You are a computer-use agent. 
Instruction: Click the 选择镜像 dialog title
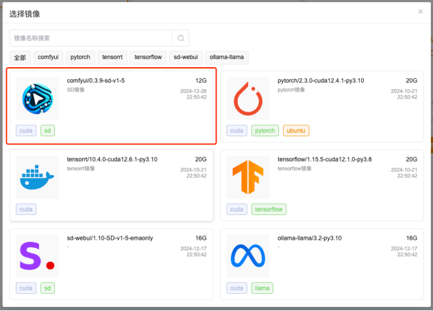(25, 14)
